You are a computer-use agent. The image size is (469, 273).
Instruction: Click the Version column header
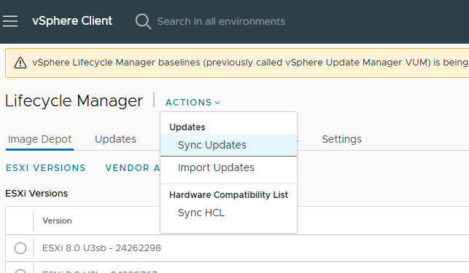click(57, 221)
